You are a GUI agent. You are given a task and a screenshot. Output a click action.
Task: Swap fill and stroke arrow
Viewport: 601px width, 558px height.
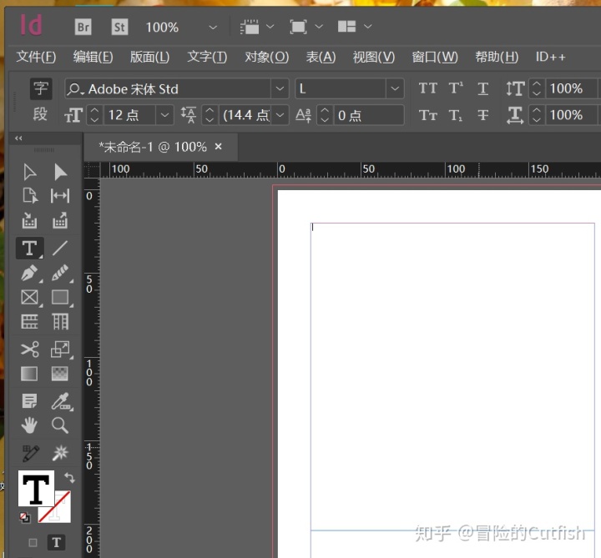[x=69, y=477]
